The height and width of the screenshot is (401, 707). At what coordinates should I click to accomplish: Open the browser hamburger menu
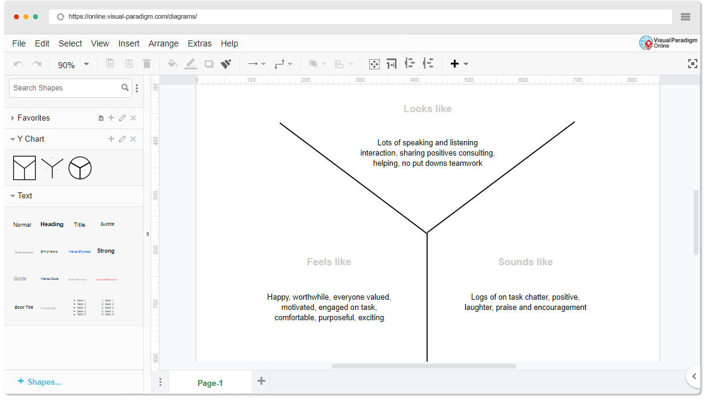(685, 17)
